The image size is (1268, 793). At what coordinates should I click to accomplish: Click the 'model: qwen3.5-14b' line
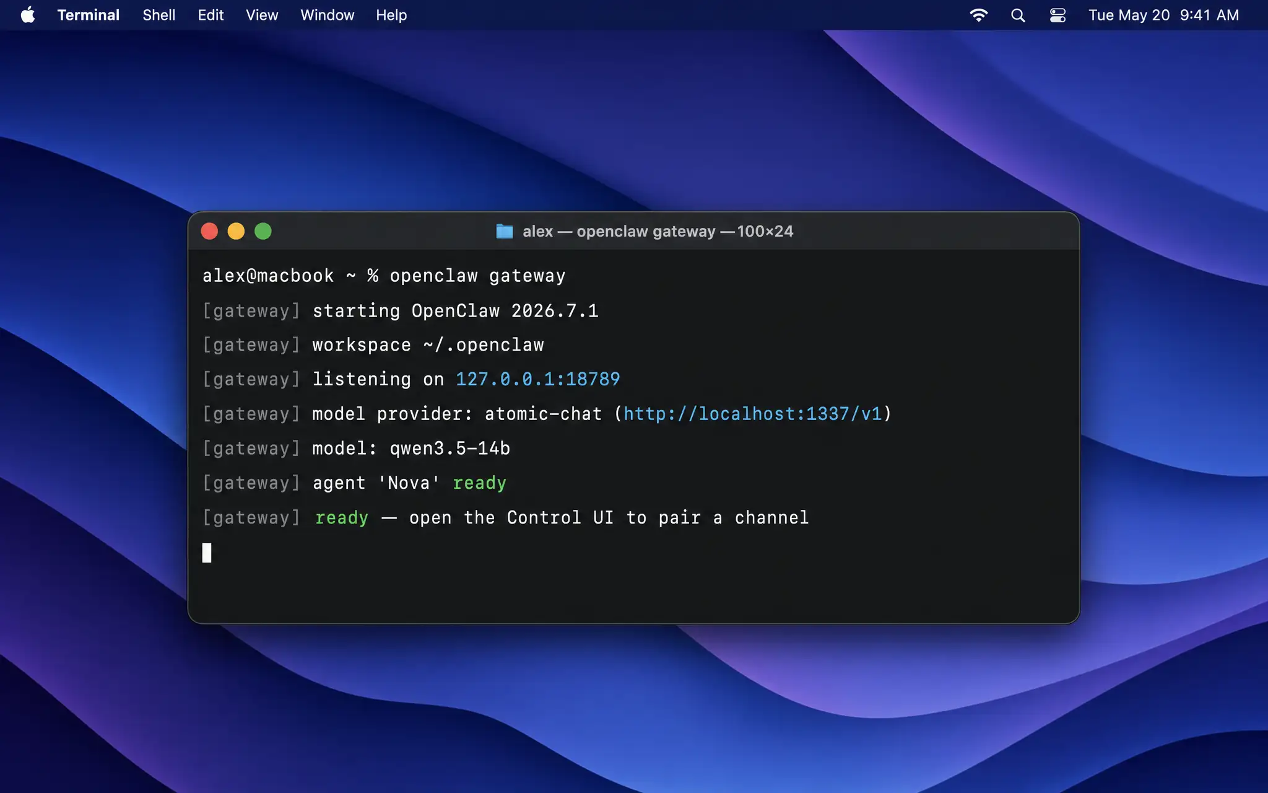(x=411, y=449)
